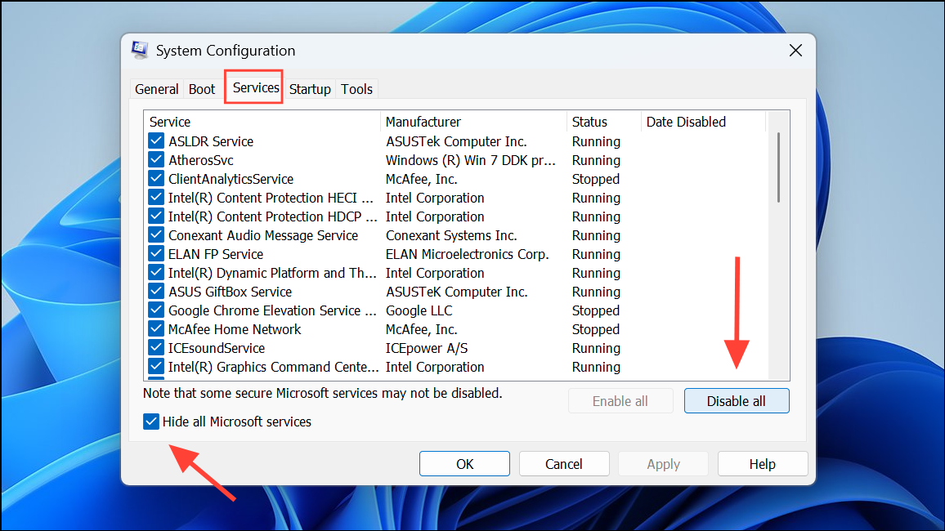Image resolution: width=945 pixels, height=531 pixels.
Task: Click the Cancel button
Action: [563, 464]
